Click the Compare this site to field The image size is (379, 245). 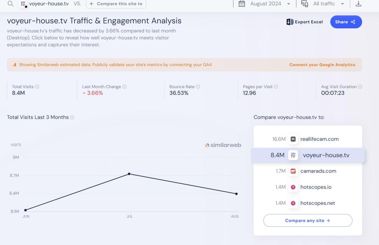[x=116, y=4]
